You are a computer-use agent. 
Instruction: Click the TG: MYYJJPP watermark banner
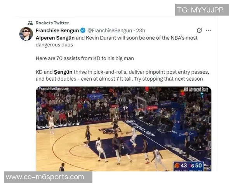coord(202,10)
